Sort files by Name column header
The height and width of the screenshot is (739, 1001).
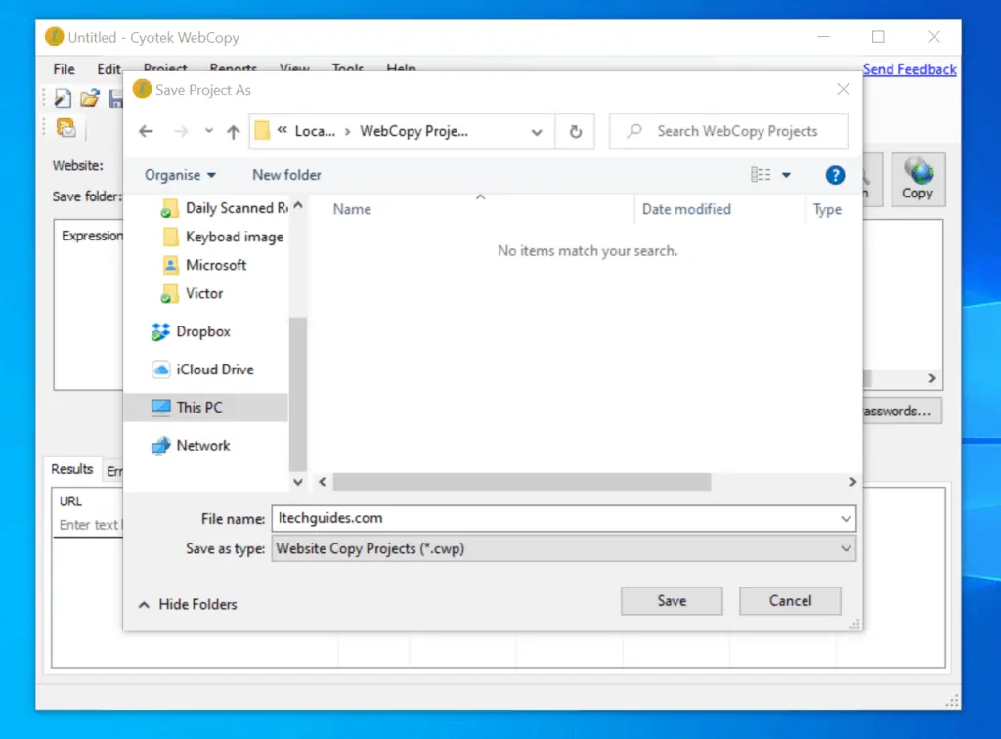tap(352, 209)
